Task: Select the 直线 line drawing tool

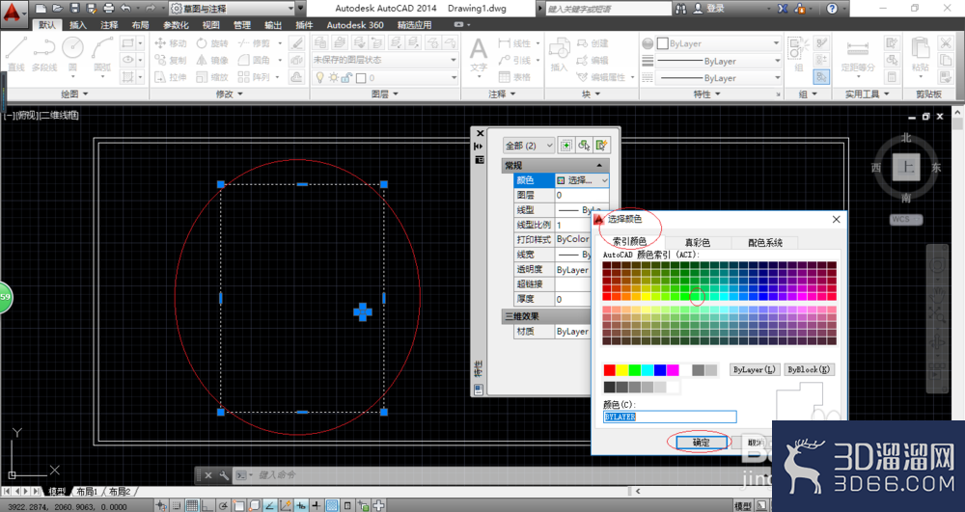Action: [16, 54]
